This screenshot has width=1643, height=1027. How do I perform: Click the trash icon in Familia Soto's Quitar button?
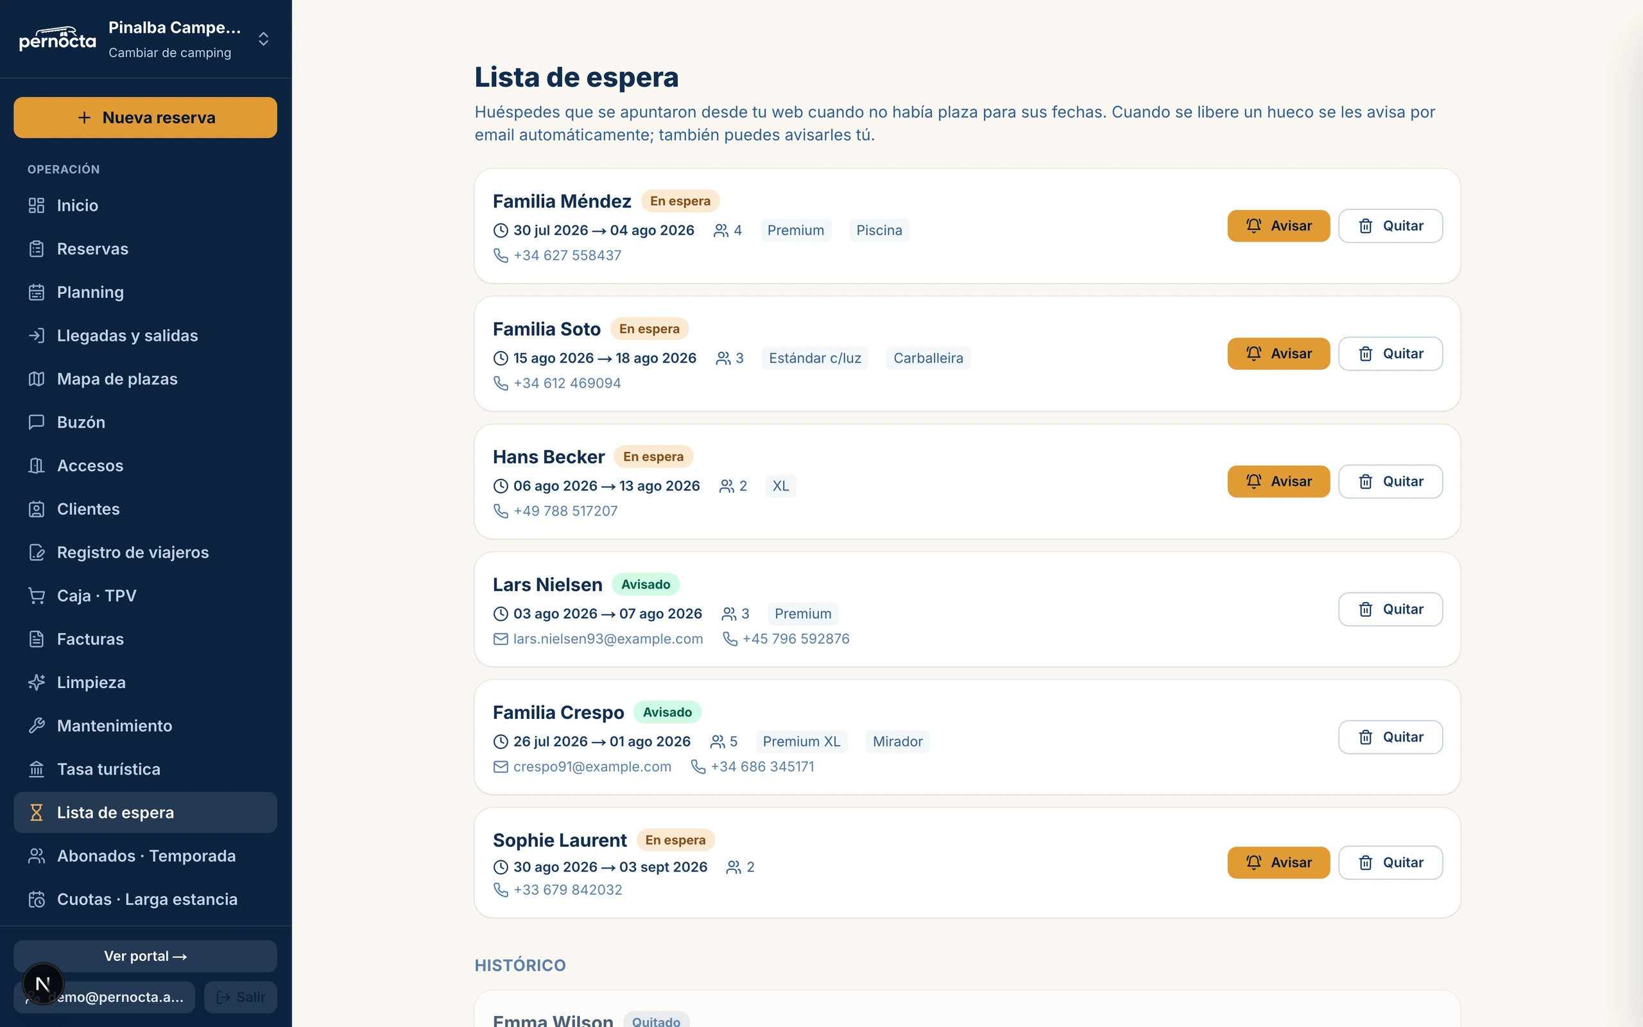tap(1365, 354)
